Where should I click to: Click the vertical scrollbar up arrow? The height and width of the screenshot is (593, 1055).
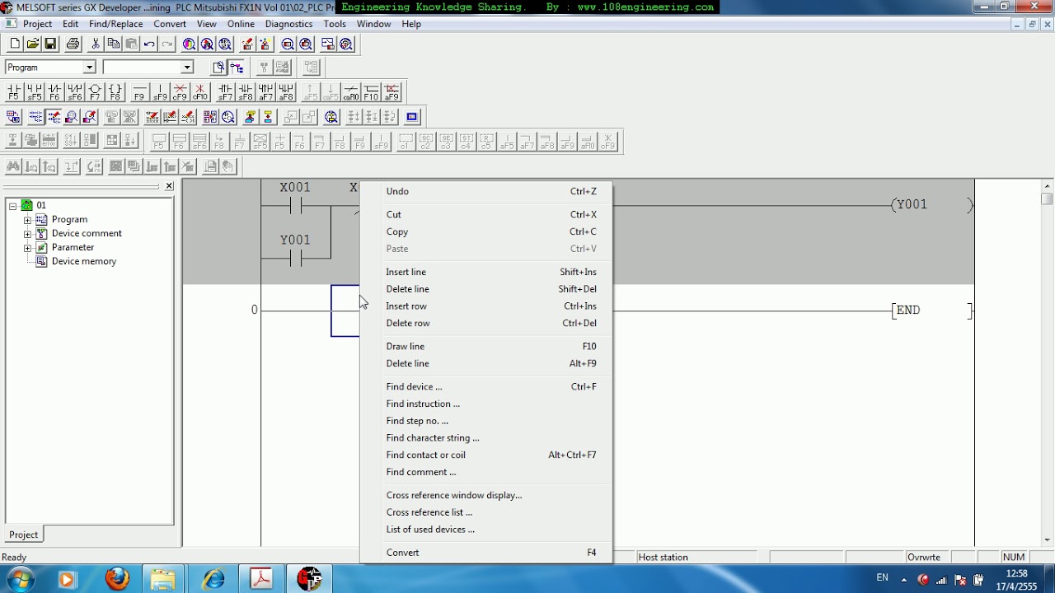click(1048, 185)
